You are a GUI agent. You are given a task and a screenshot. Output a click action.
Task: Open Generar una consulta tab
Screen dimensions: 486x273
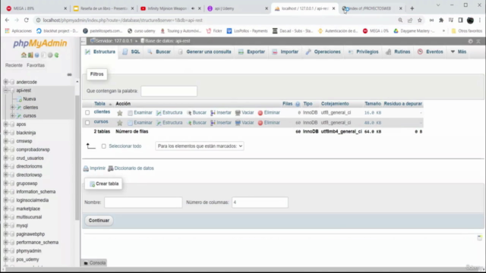point(204,52)
